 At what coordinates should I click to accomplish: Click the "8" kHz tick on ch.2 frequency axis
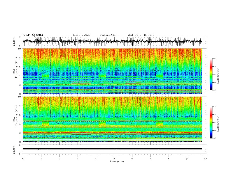20,106
